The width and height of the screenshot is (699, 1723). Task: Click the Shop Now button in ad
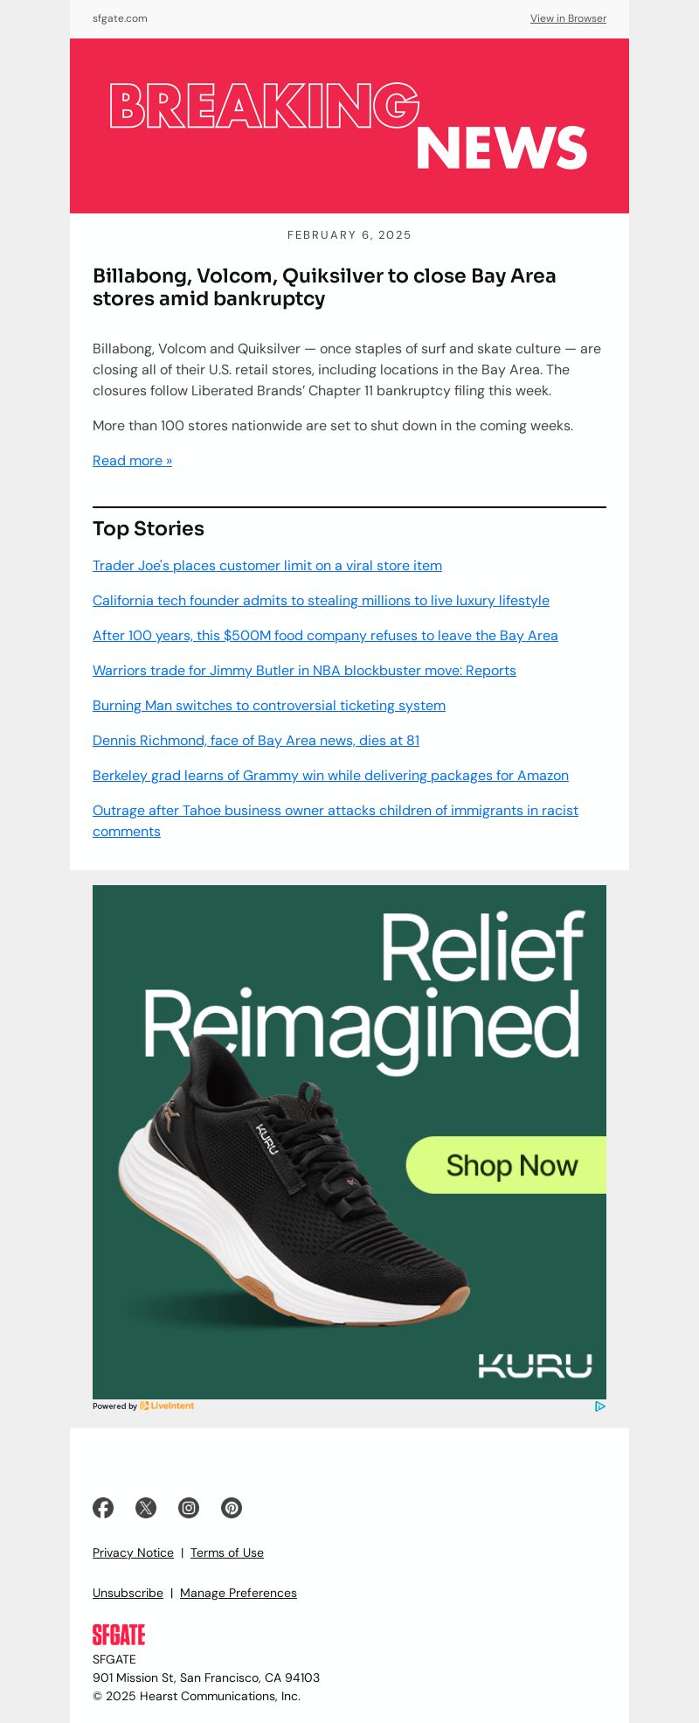507,1165
